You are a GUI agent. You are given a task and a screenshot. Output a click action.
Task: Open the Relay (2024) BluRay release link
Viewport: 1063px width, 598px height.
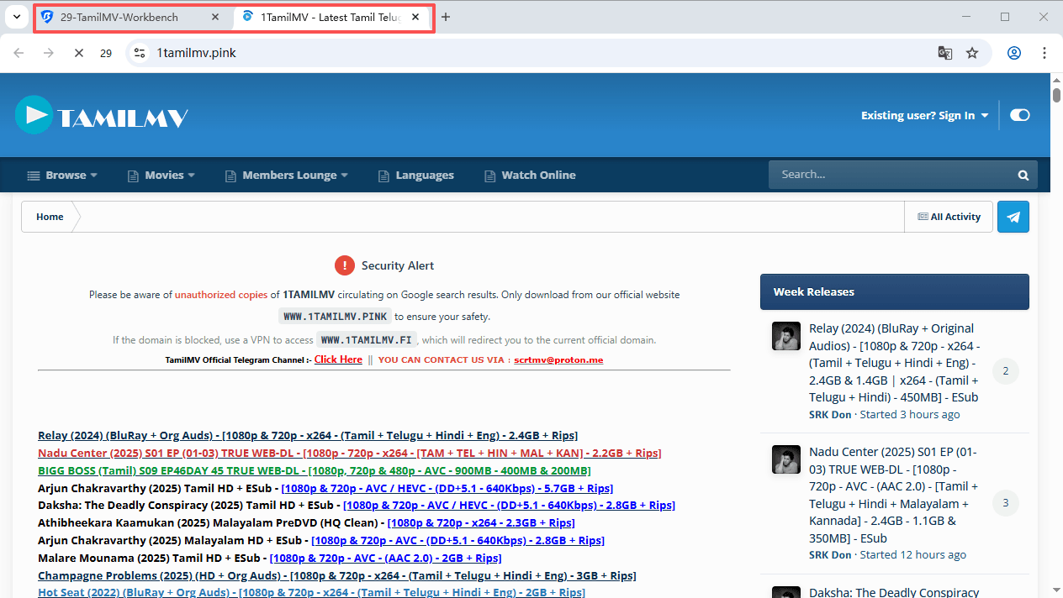pyautogui.click(x=307, y=435)
